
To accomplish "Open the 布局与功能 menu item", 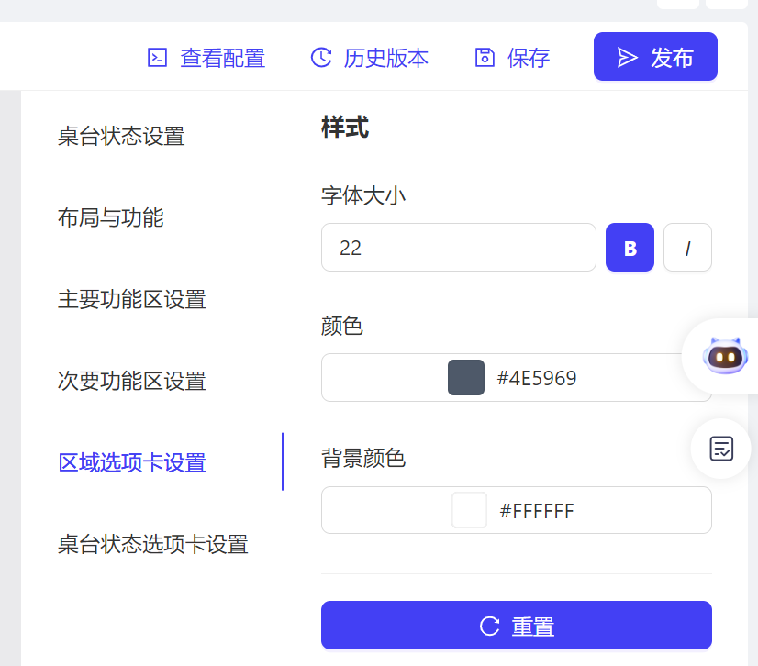I will [x=110, y=217].
